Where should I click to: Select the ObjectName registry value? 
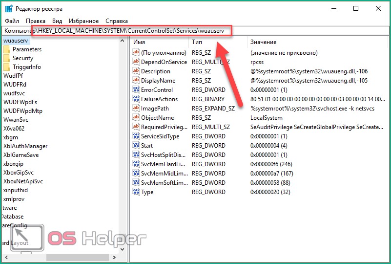click(x=157, y=118)
